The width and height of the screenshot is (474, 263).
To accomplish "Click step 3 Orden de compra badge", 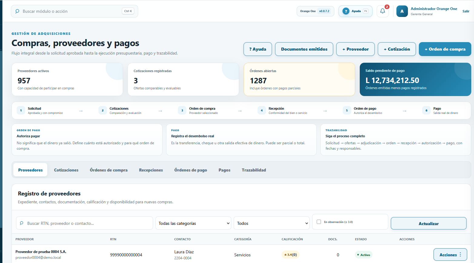I will [x=182, y=111].
